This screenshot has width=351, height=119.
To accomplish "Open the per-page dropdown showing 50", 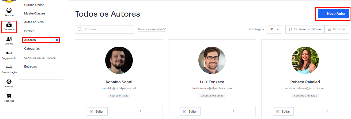I will (x=274, y=29).
